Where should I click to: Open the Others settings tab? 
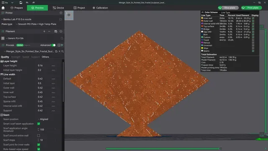(x=45, y=57)
